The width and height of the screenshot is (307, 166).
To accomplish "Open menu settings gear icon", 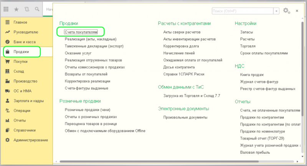I will pyautogui.click(x=286, y=11).
